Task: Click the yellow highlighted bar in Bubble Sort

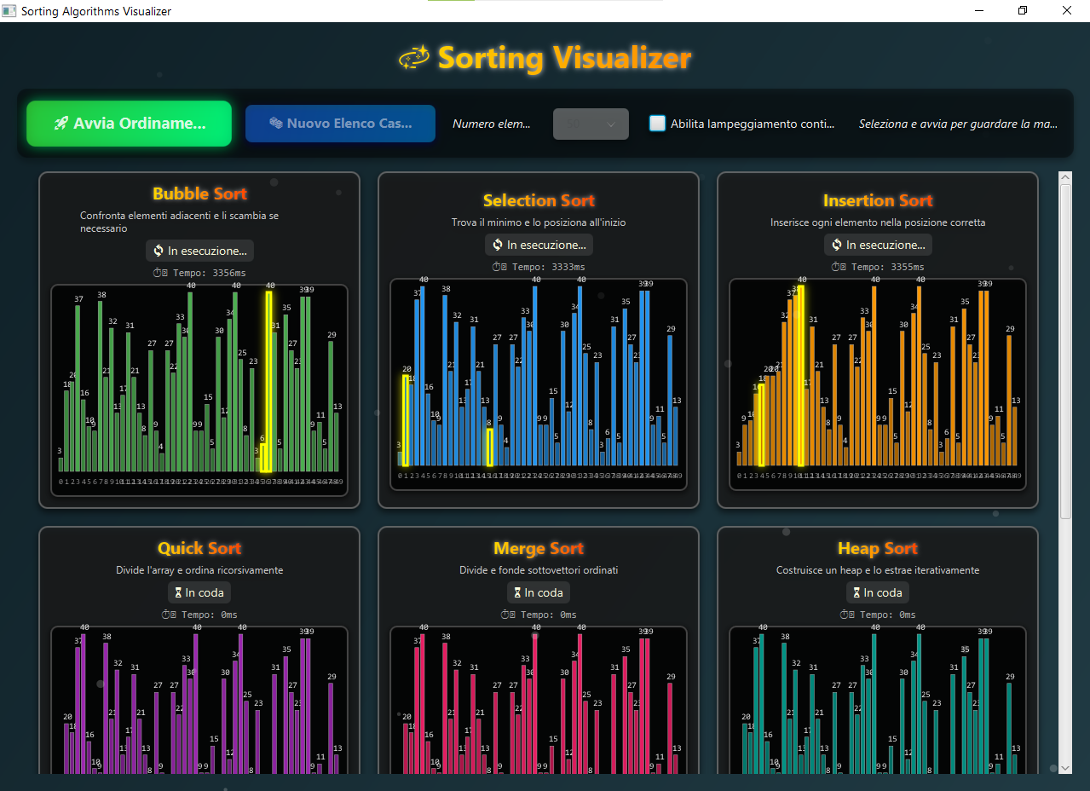Action: pos(269,381)
